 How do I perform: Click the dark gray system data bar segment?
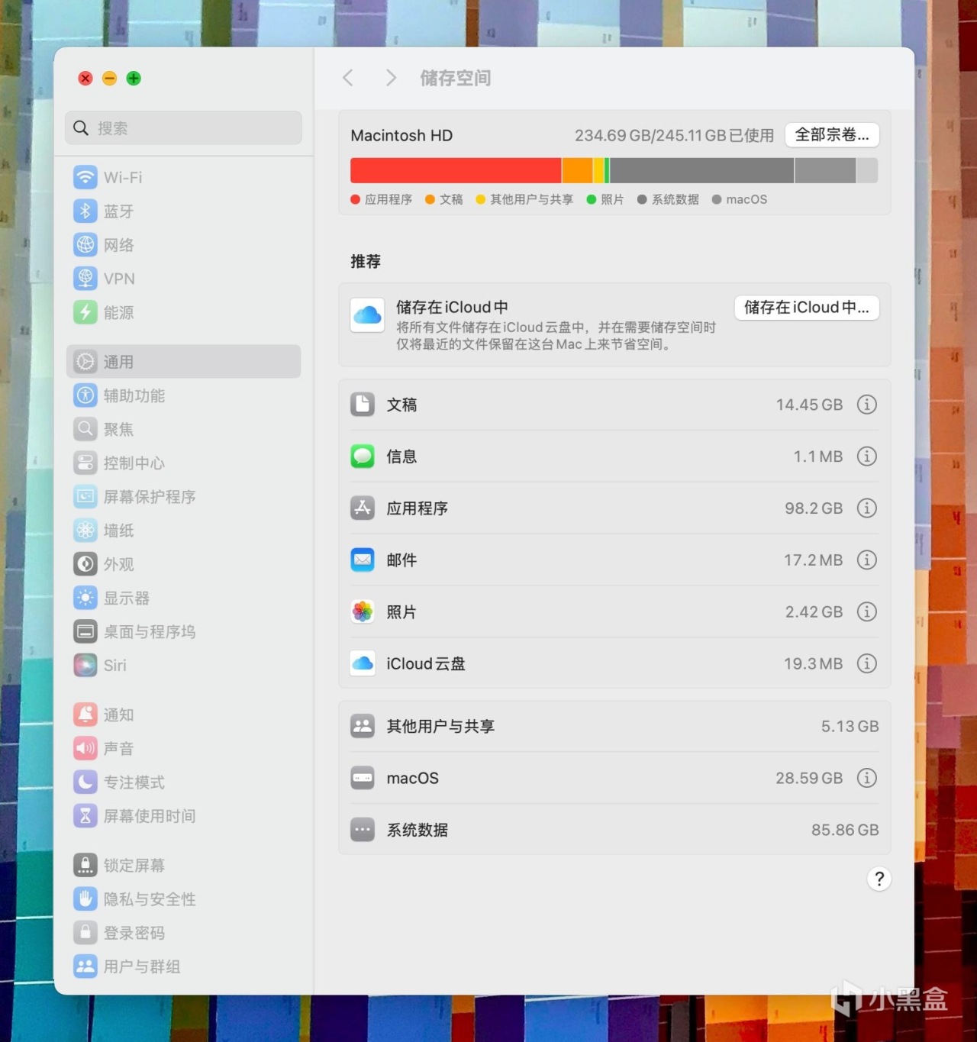[x=701, y=171]
